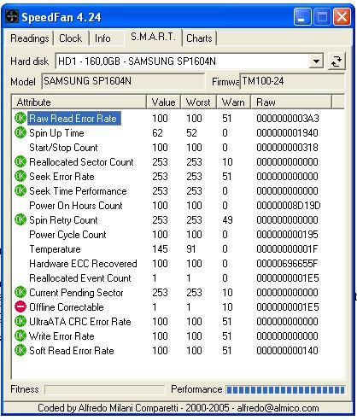Image resolution: width=357 pixels, height=420 pixels.
Task: Click the alfredo@almico.com status bar text
Action: [278, 408]
